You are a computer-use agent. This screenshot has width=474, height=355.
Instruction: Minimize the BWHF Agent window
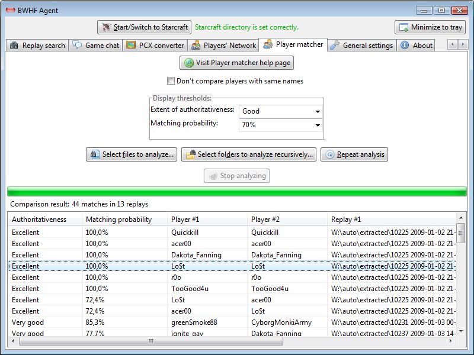[x=424, y=11]
